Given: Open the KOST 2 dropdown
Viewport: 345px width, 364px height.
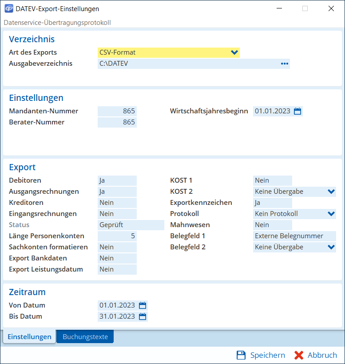Looking at the screenshot, I should [x=331, y=192].
